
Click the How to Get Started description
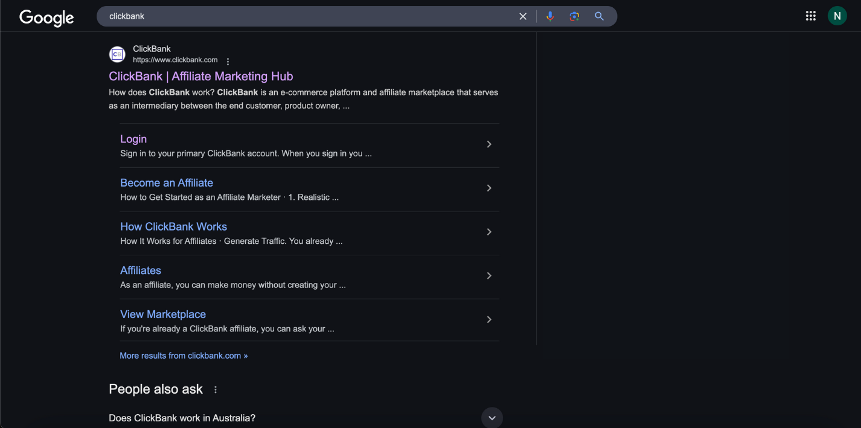[229, 197]
